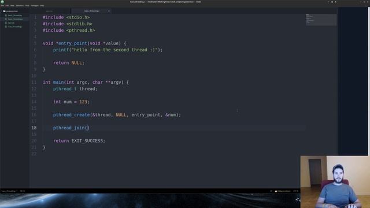Click the file name in the status bar
The image size is (370, 208).
click(9, 191)
